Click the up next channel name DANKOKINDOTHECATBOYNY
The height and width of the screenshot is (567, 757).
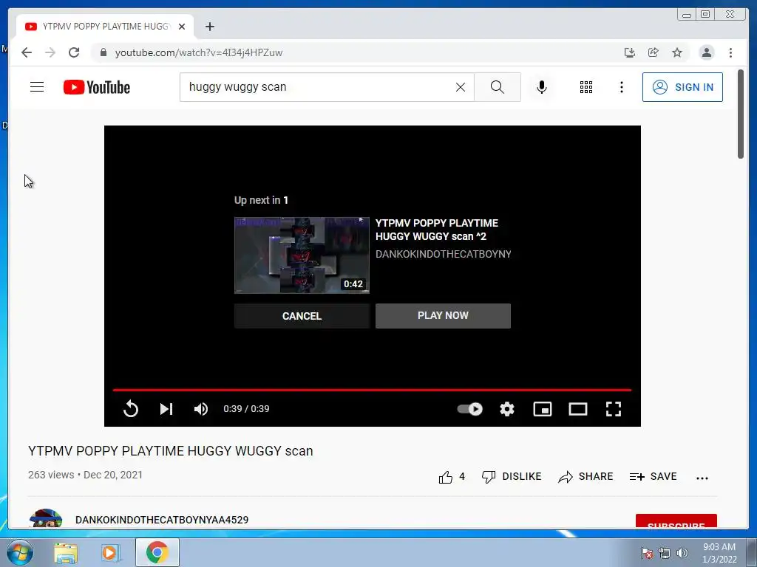tap(444, 254)
